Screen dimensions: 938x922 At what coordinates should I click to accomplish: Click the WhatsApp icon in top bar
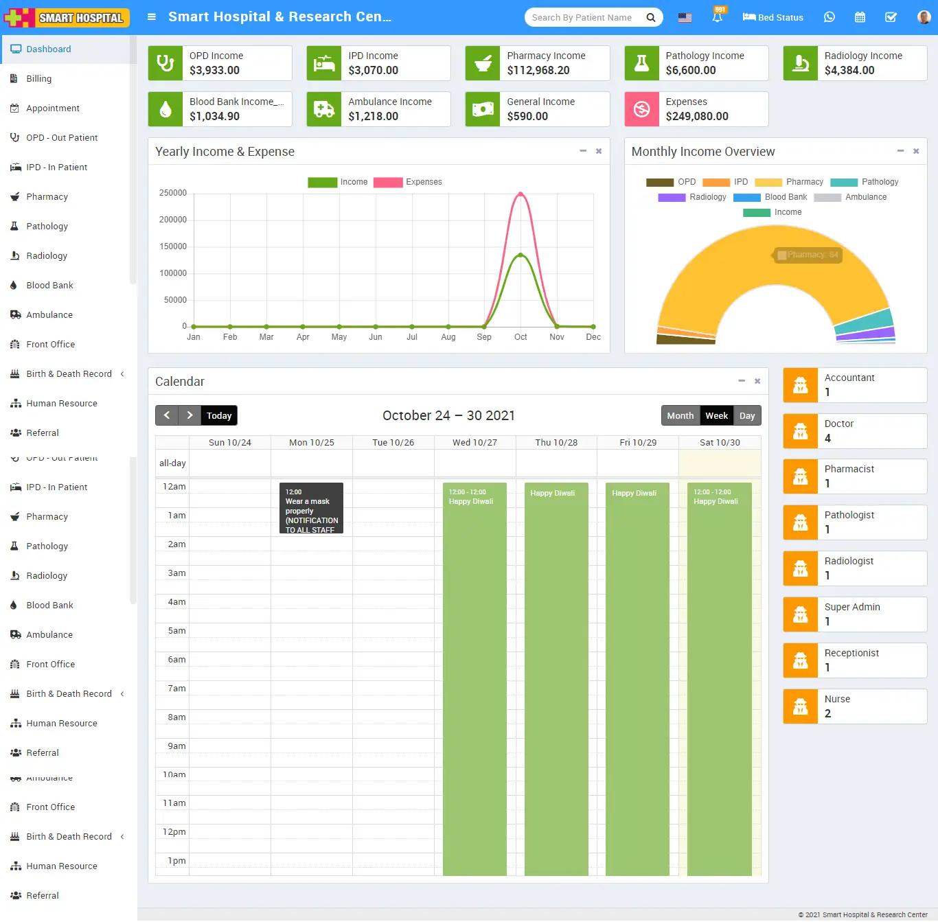pyautogui.click(x=829, y=17)
